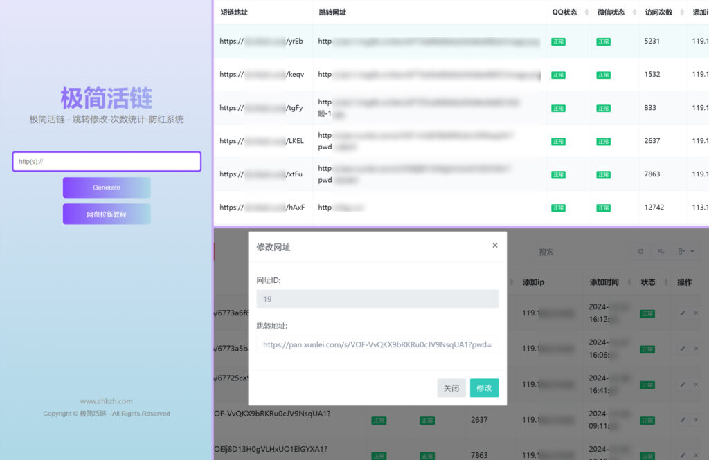Click the edit pencil on the /67725ca row
Viewport: 709px width, 460px height.
click(681, 384)
